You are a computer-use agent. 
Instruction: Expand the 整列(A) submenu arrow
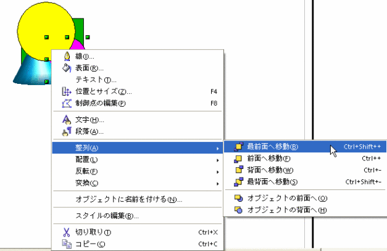click(x=217, y=149)
